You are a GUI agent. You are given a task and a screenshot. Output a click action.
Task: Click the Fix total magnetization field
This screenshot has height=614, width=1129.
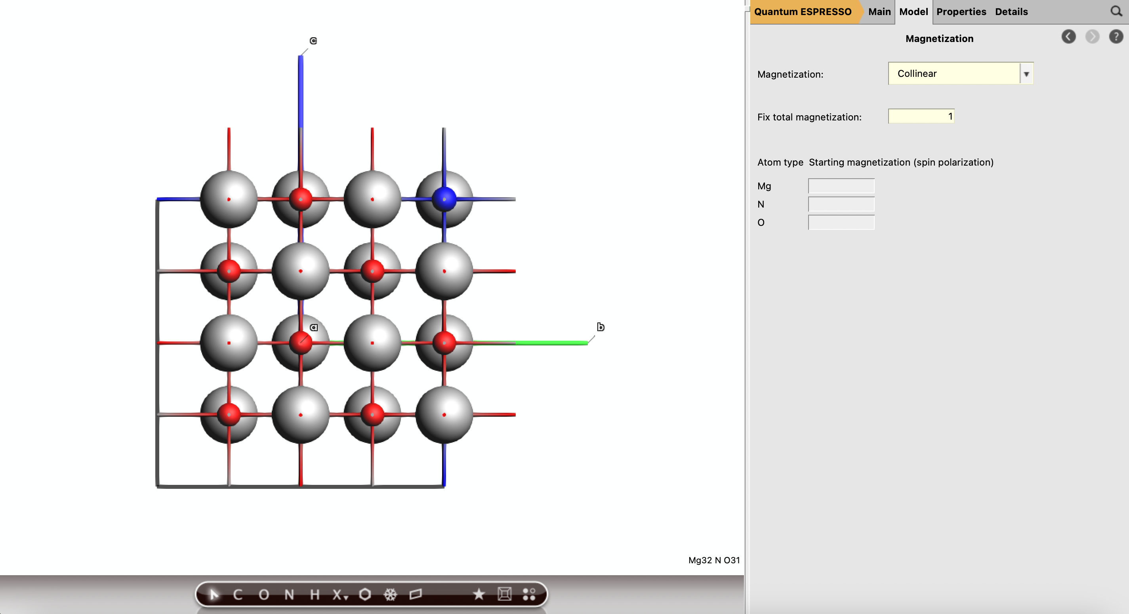click(x=920, y=116)
